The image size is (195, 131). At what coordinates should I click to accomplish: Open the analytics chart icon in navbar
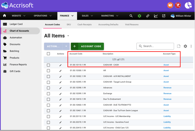click(x=156, y=16)
